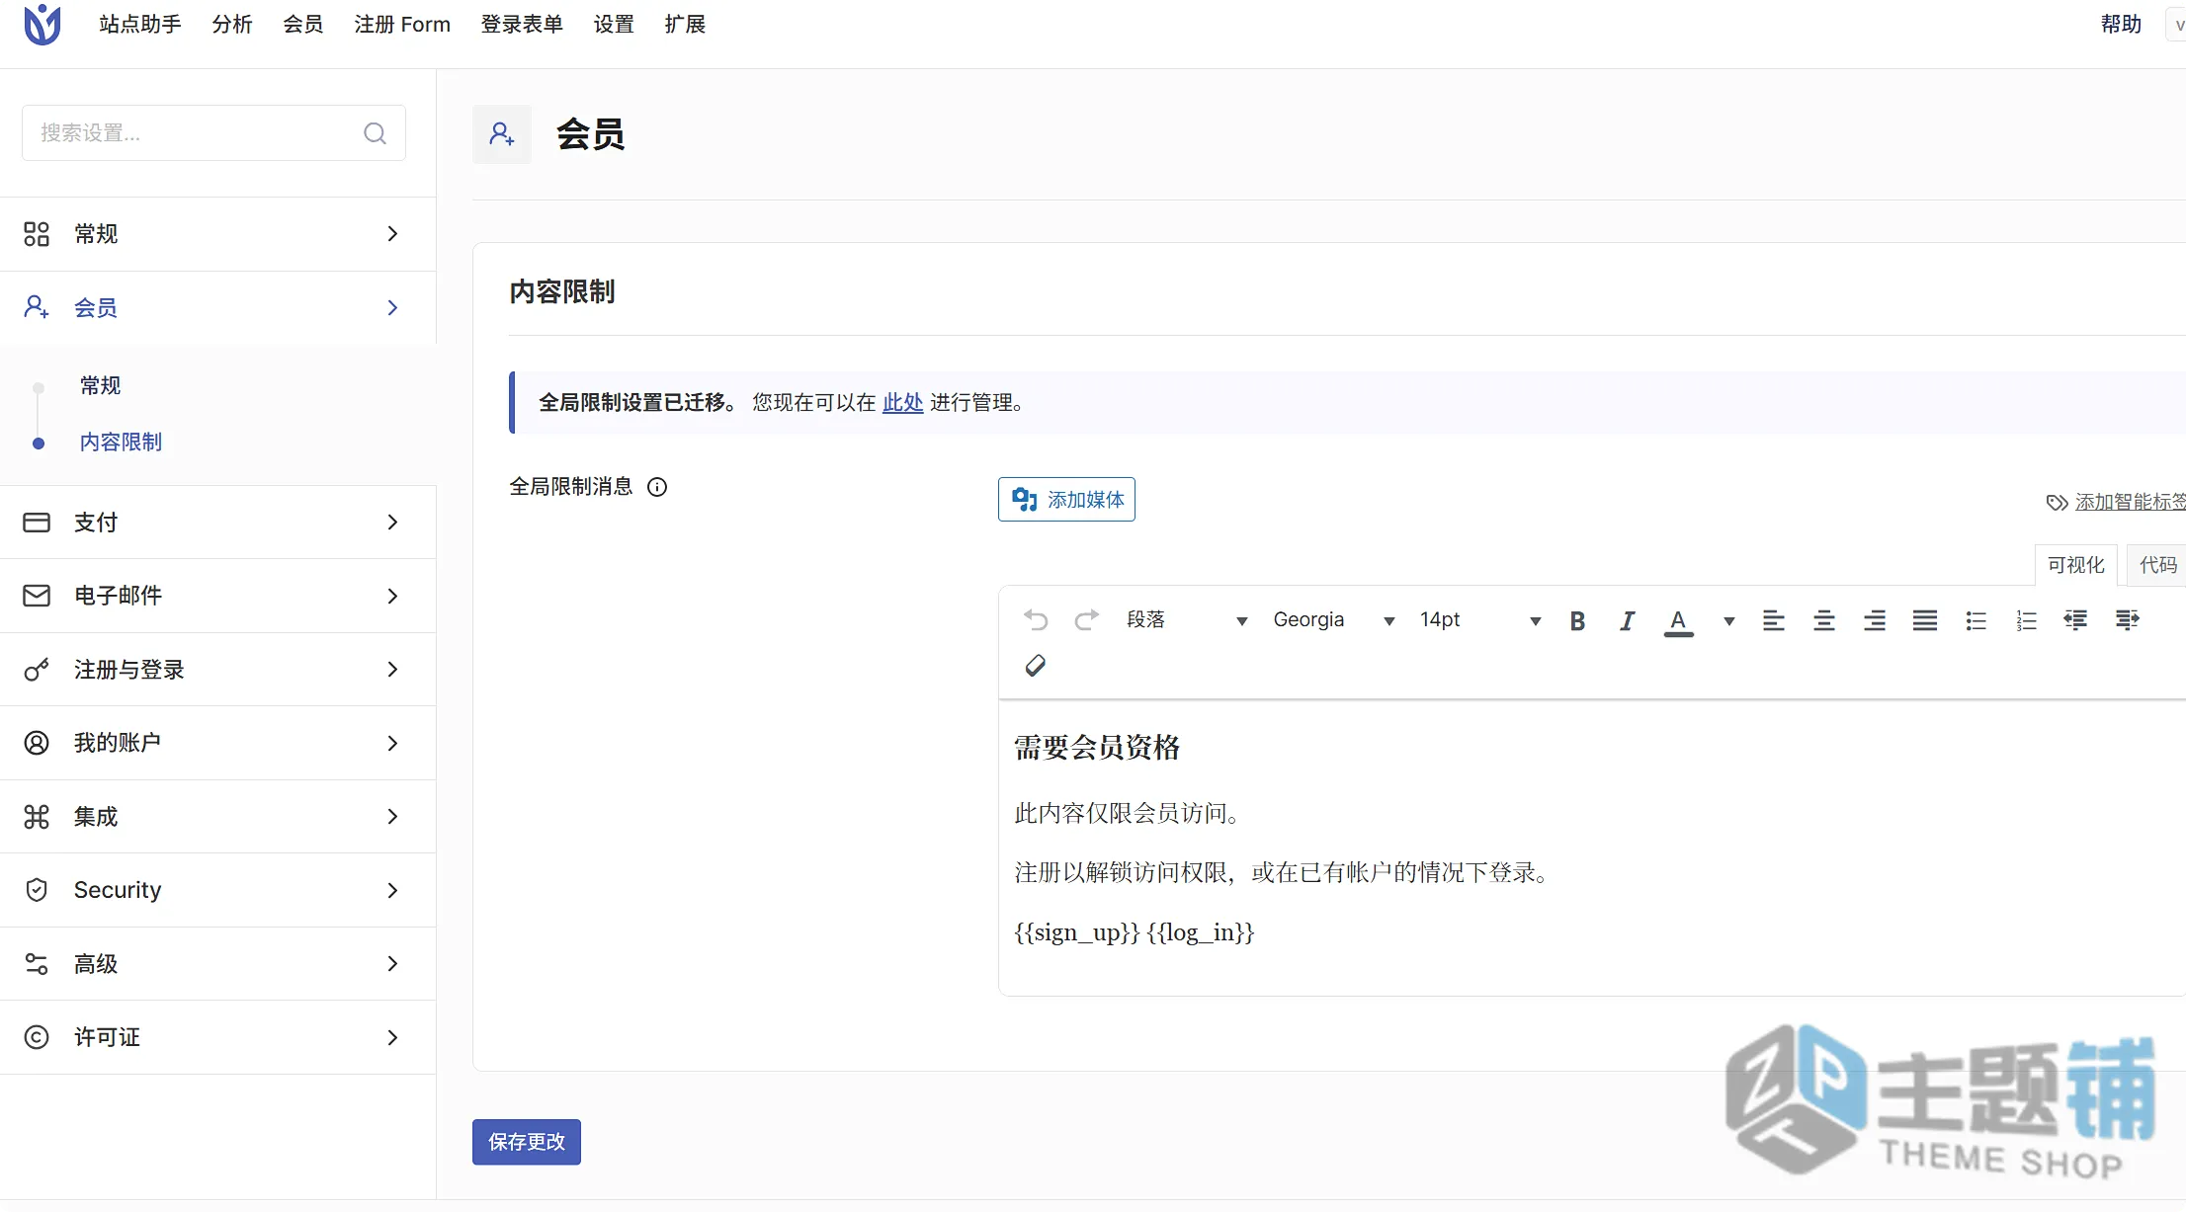This screenshot has height=1212, width=2186.
Task: Expand the 我的账户 section chevron
Action: point(392,743)
